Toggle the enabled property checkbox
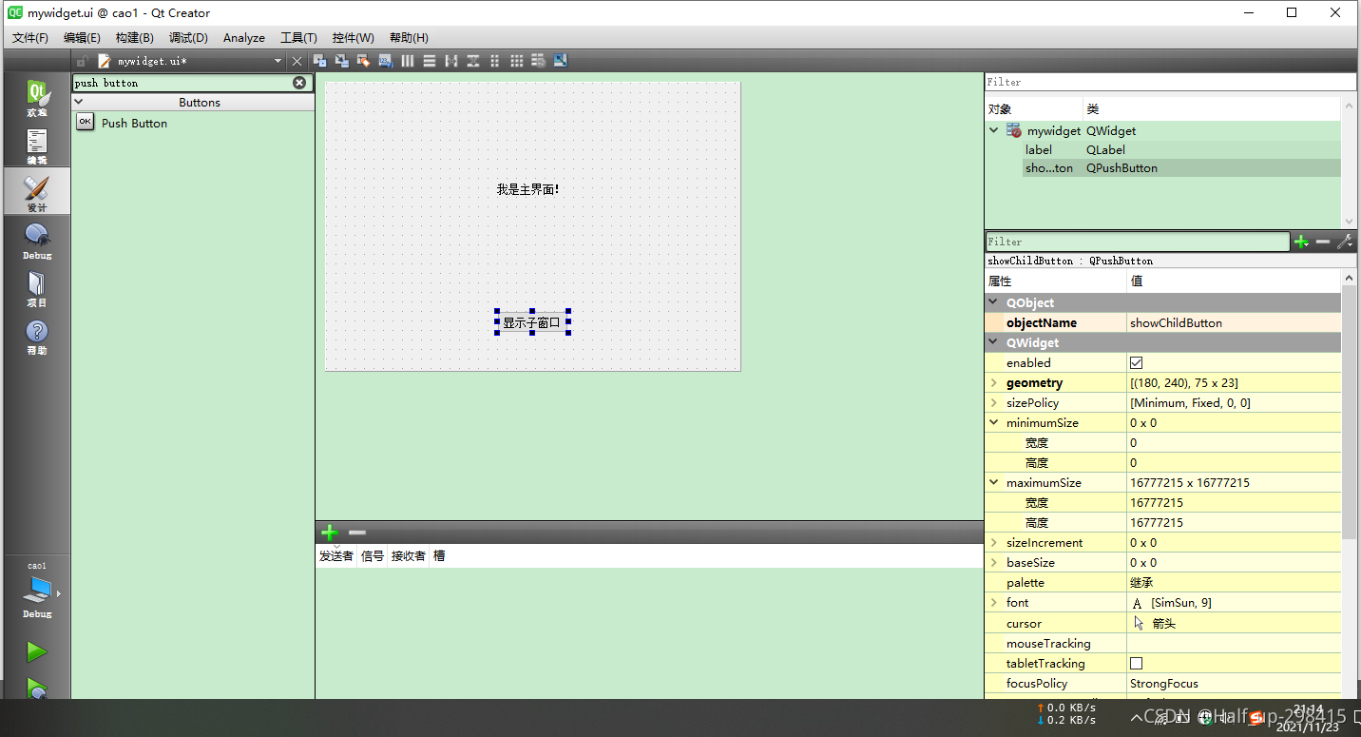 coord(1136,363)
